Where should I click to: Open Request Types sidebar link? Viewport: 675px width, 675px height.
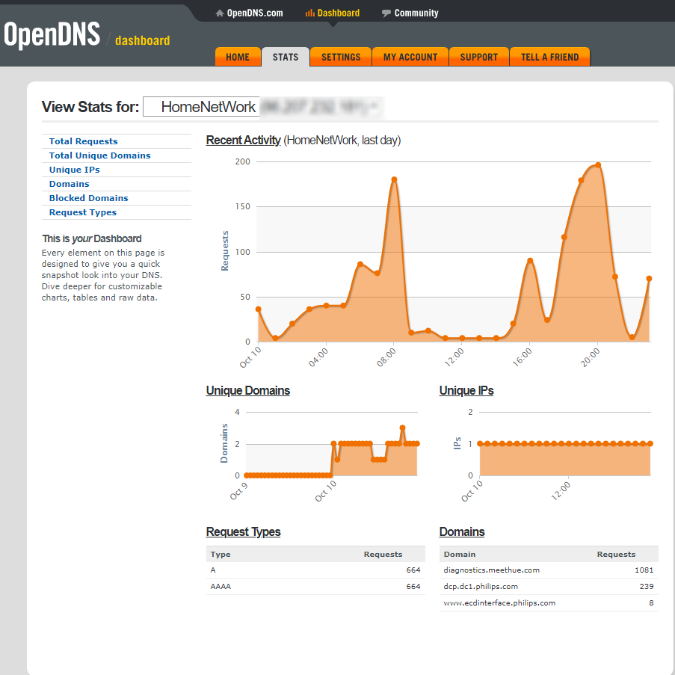pyautogui.click(x=83, y=212)
